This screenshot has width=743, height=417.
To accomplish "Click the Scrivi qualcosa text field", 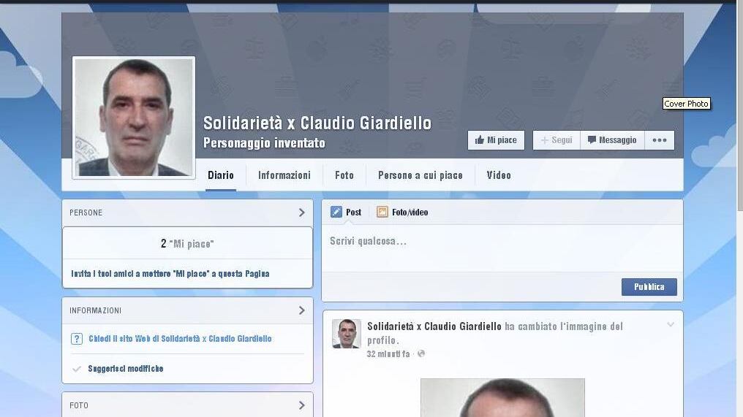I will tap(502, 248).
